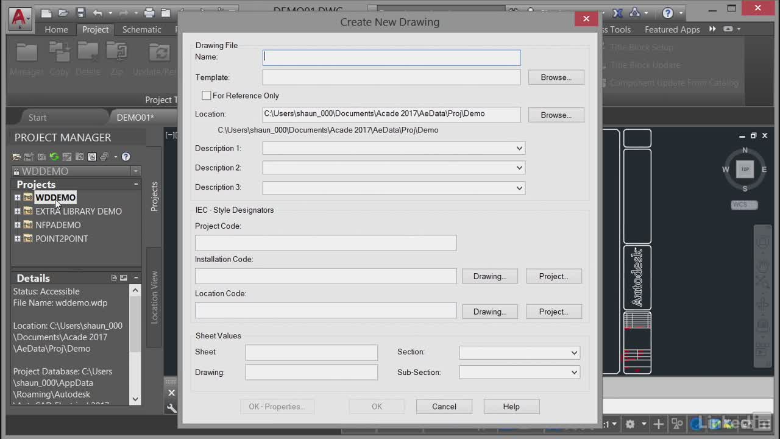Viewport: 780px width, 439px height.
Task: Click the Save disk icon in quick access toolbar
Action: (x=80, y=12)
